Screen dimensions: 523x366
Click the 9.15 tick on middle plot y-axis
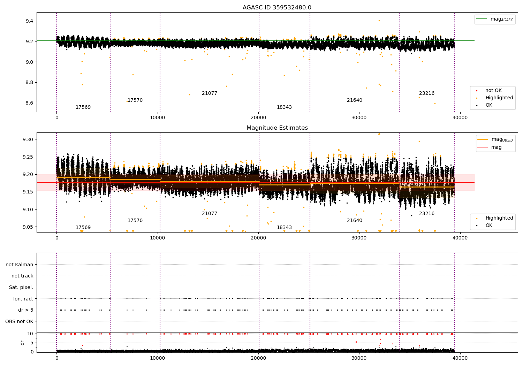[x=28, y=192]
